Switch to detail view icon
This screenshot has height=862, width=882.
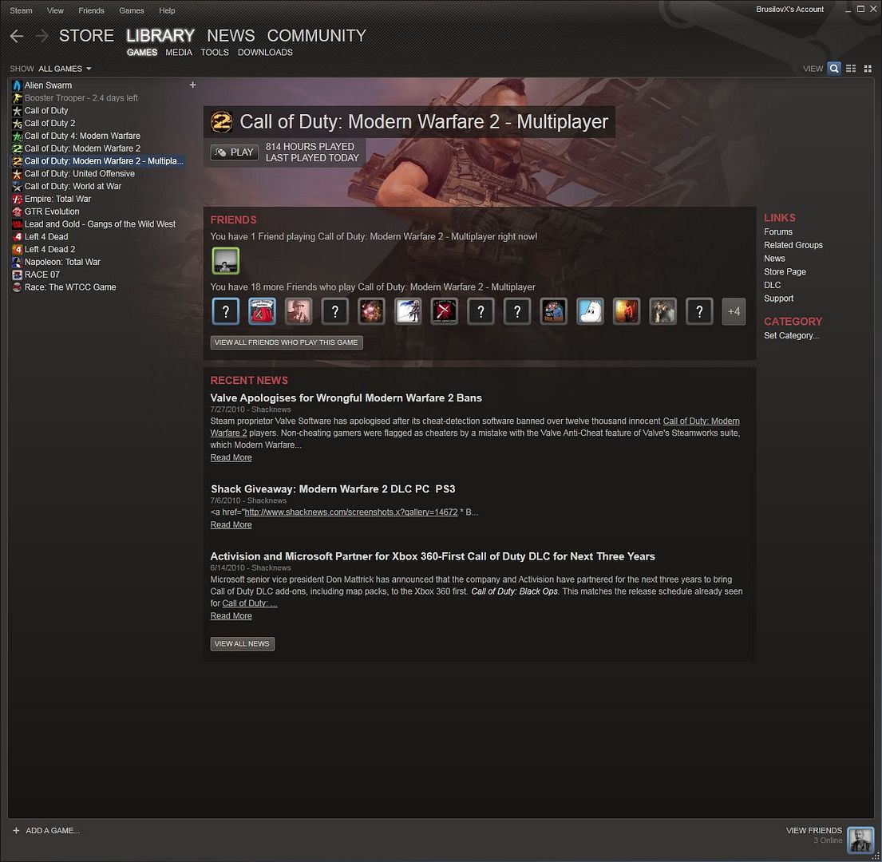(x=834, y=69)
